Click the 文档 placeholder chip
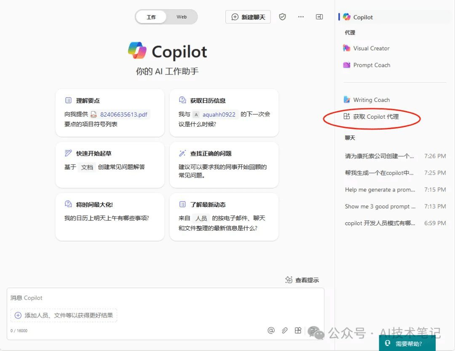The height and width of the screenshot is (351, 455). (x=87, y=167)
